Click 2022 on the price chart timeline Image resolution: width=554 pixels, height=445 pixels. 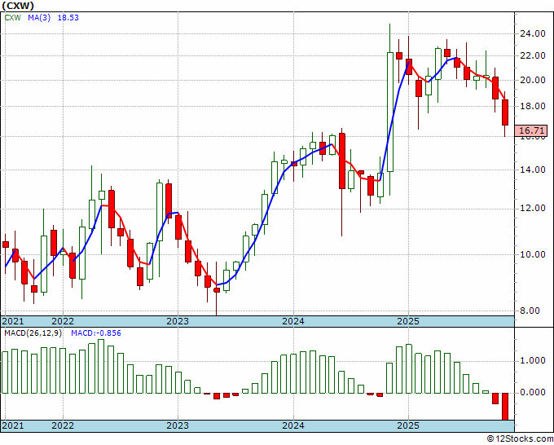63,321
